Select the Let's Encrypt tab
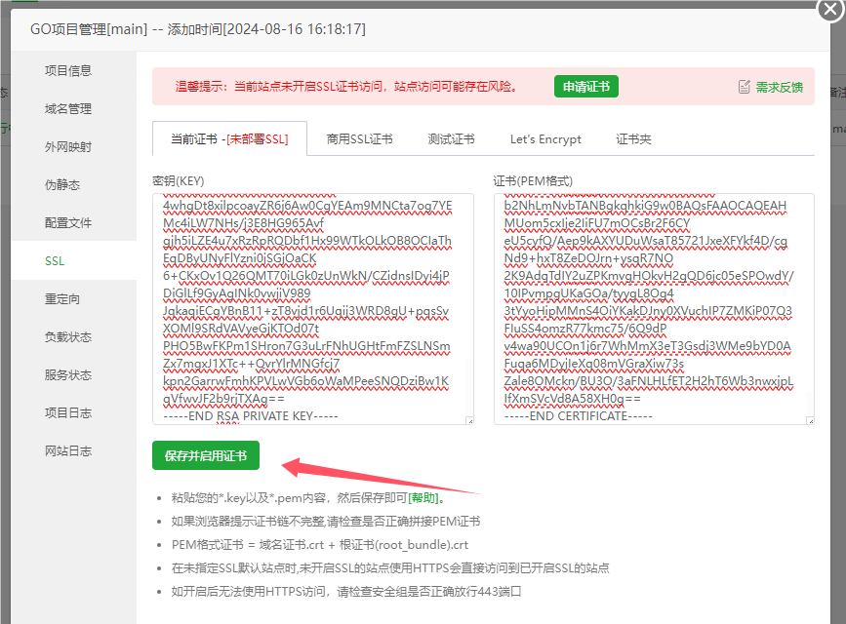Screen dimensions: 846x624 [545, 139]
